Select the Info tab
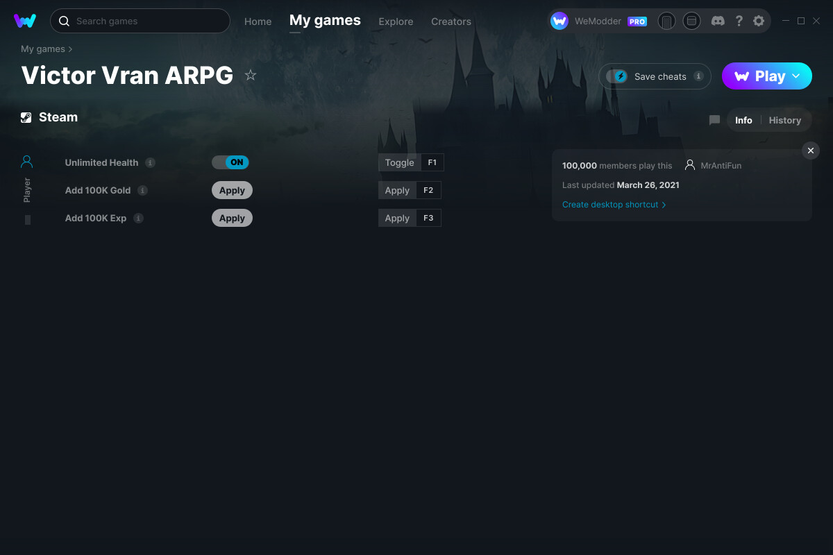The image size is (833, 555). tap(743, 120)
